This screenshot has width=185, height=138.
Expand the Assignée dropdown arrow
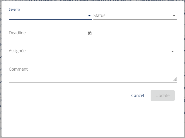pyautogui.click(x=173, y=51)
